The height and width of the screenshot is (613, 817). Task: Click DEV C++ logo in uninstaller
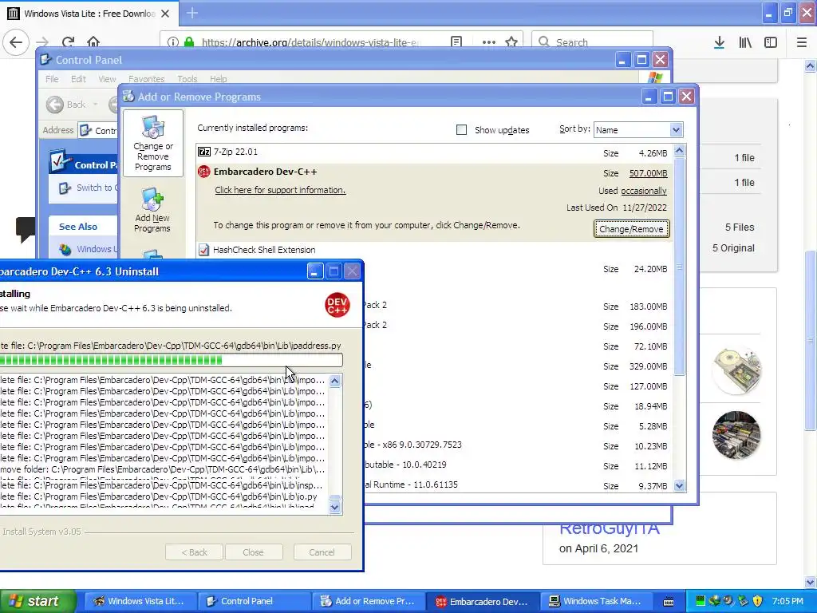coord(337,305)
